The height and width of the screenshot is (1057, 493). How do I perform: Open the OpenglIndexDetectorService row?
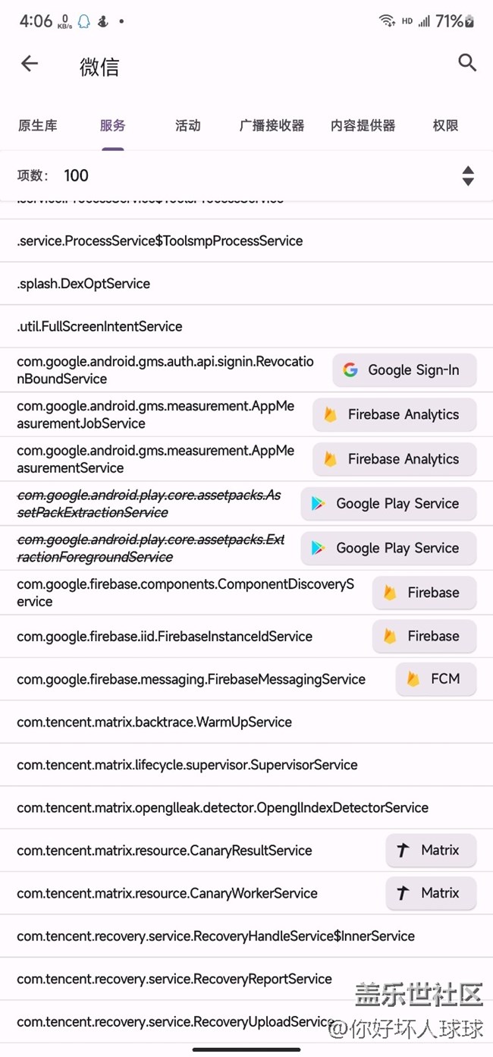pos(246,808)
